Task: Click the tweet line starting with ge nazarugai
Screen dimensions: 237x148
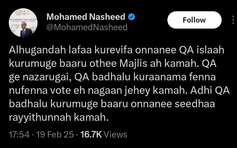Action: (x=112, y=77)
